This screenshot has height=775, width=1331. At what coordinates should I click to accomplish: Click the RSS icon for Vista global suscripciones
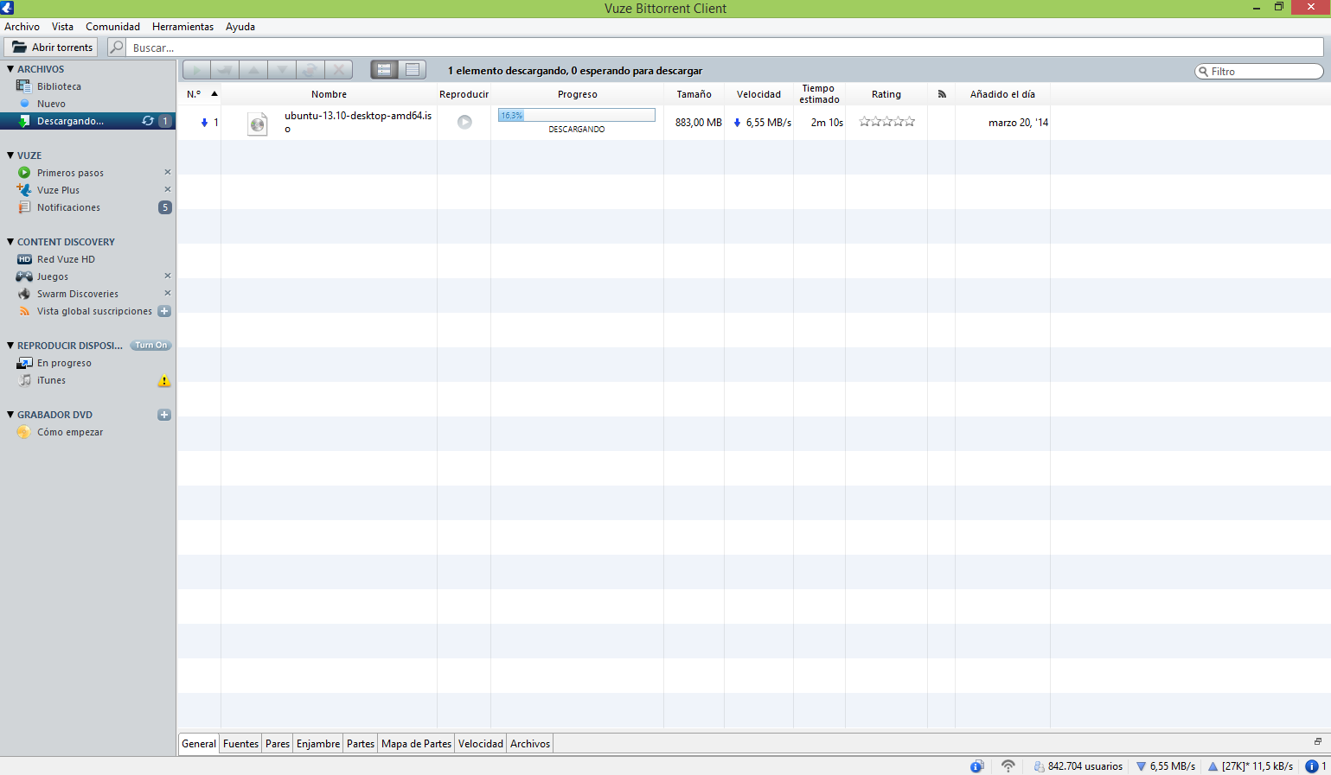[24, 311]
